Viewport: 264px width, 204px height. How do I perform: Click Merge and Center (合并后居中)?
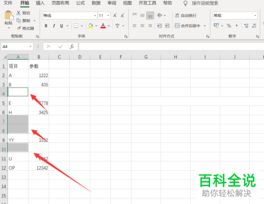pyautogui.click(x=187, y=26)
